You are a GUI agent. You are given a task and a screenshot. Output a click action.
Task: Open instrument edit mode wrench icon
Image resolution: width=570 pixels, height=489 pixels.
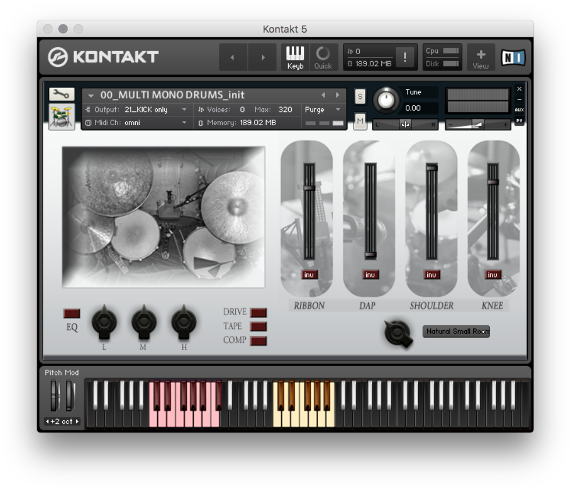62,94
